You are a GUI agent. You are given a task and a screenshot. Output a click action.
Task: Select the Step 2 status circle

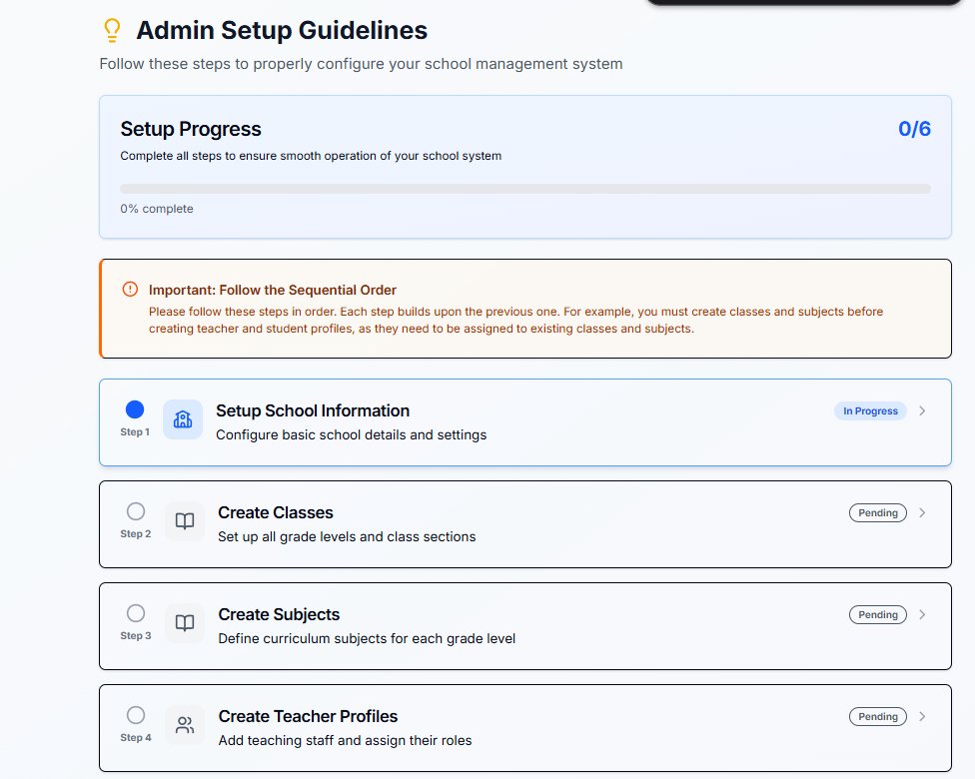[x=136, y=511]
